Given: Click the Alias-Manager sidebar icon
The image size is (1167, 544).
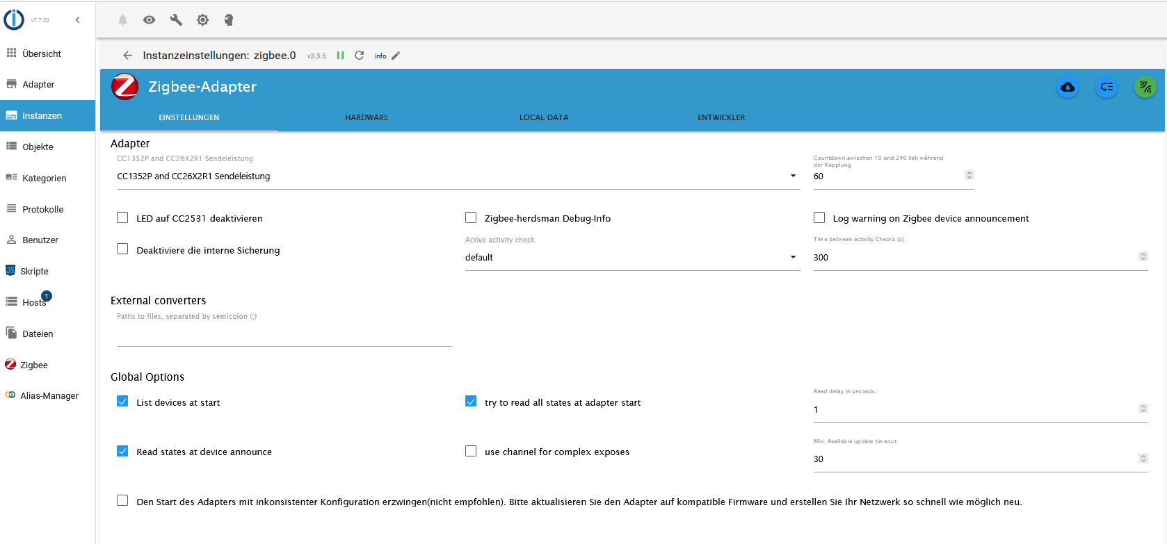Looking at the screenshot, I should (10, 395).
